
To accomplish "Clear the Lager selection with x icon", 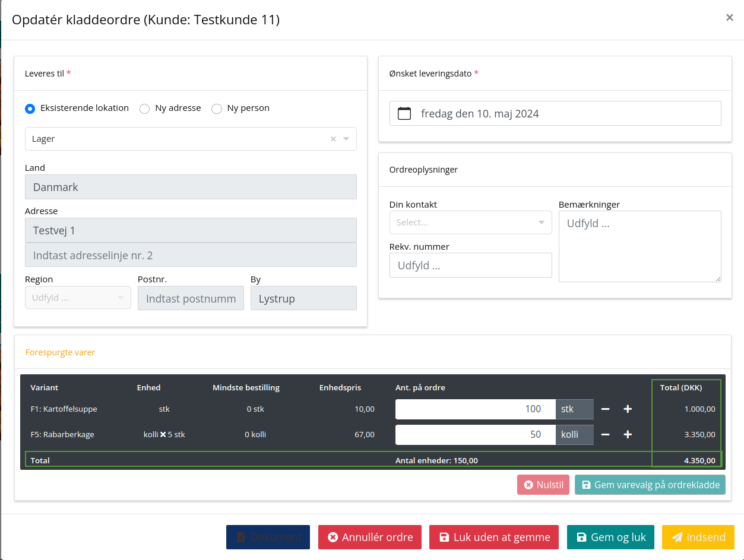I will 333,139.
